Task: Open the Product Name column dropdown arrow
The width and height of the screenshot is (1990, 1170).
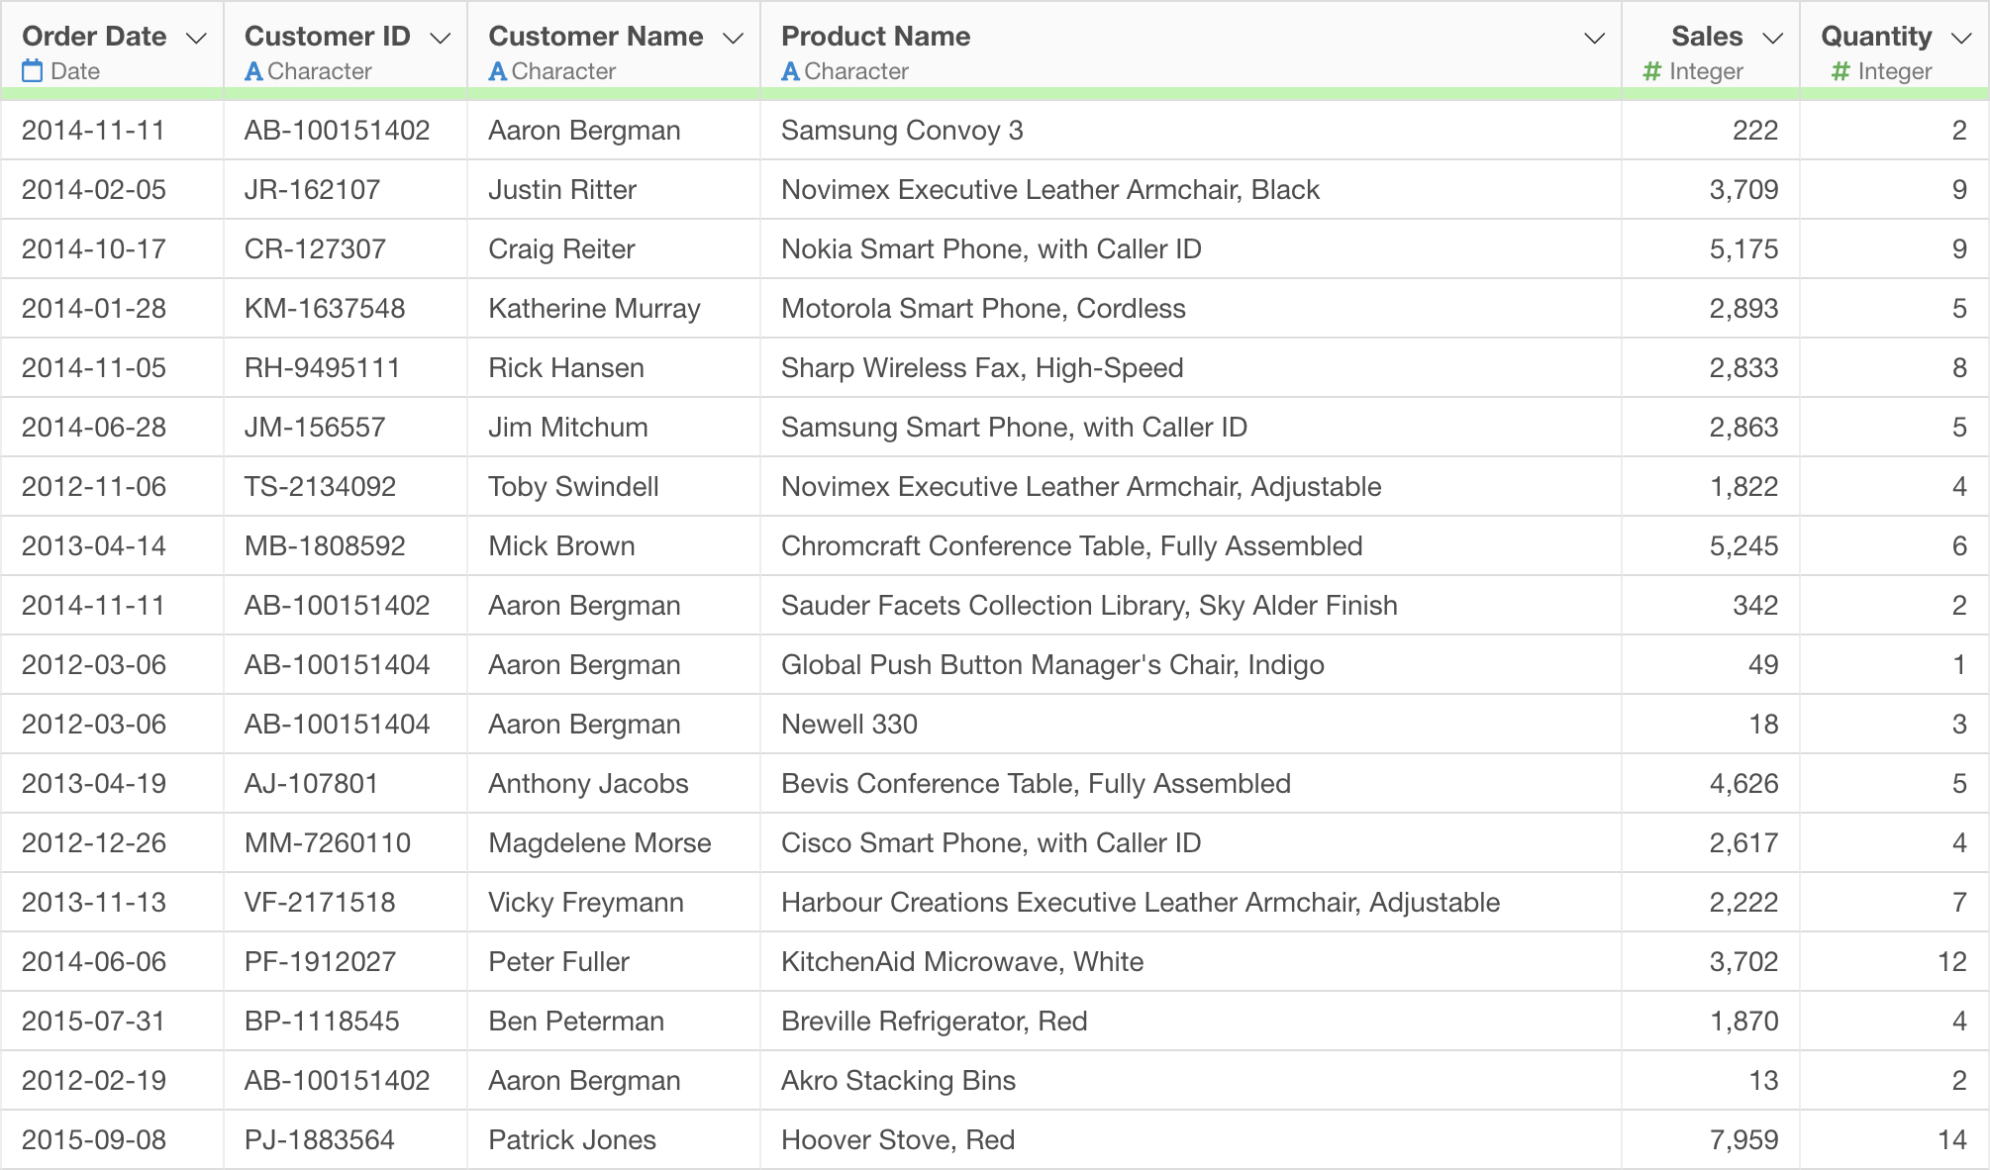Action: click(x=1594, y=39)
